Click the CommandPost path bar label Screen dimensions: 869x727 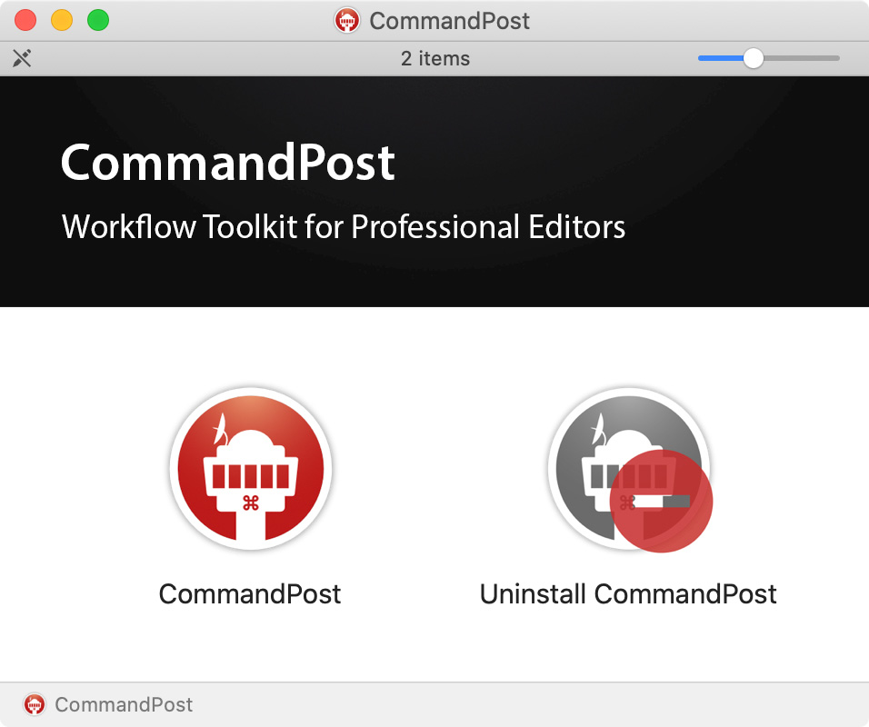click(124, 704)
